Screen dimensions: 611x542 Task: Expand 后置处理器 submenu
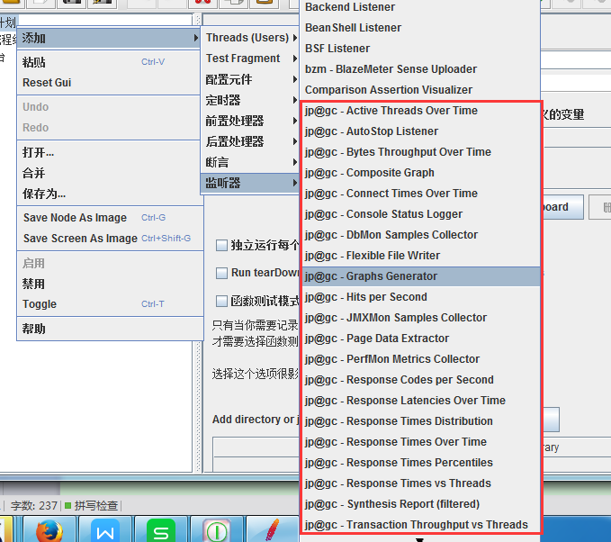pos(251,141)
